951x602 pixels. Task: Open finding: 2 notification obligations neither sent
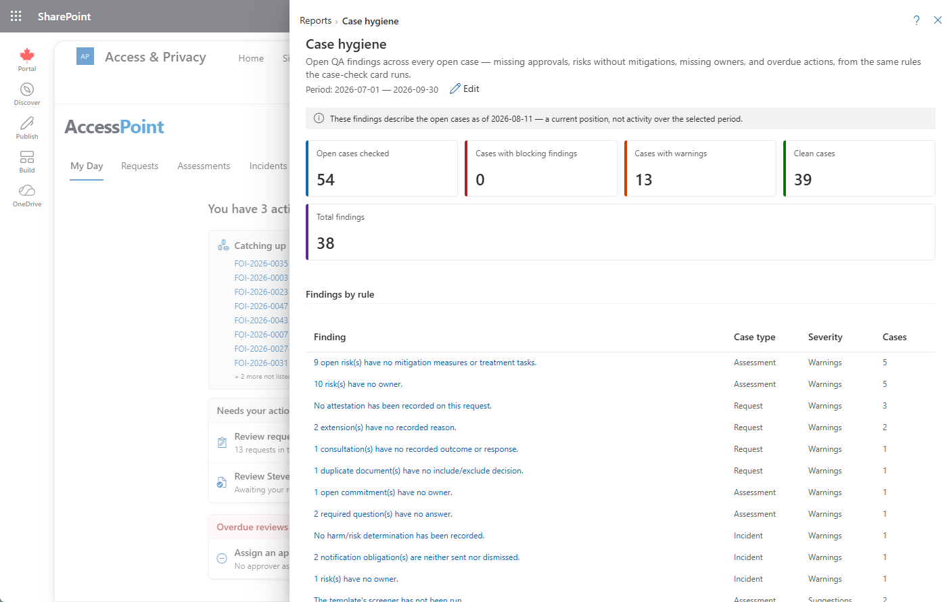point(417,557)
